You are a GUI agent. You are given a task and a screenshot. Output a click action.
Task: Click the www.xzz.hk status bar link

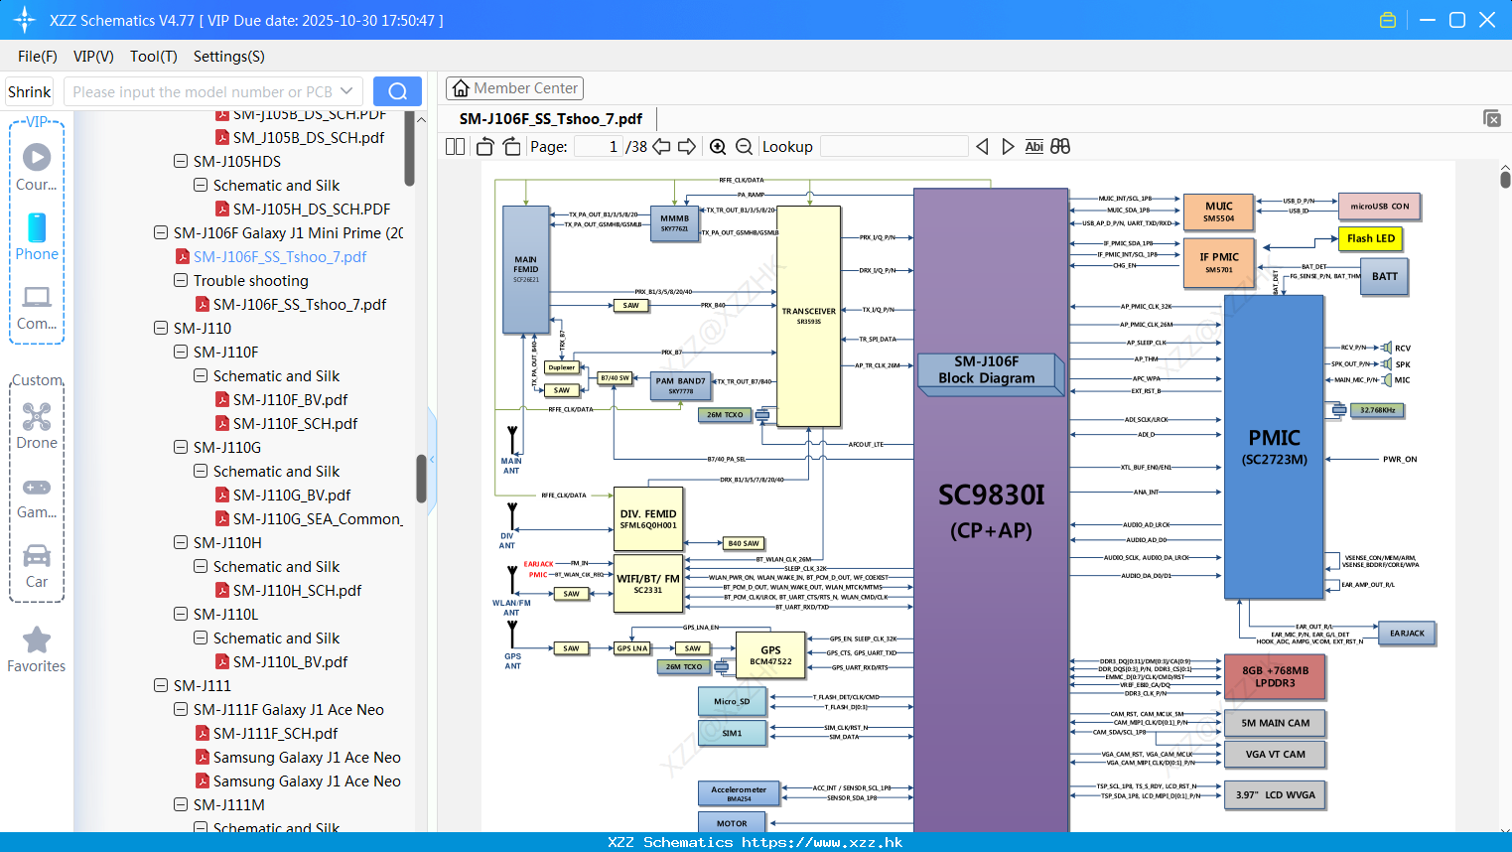click(x=822, y=842)
